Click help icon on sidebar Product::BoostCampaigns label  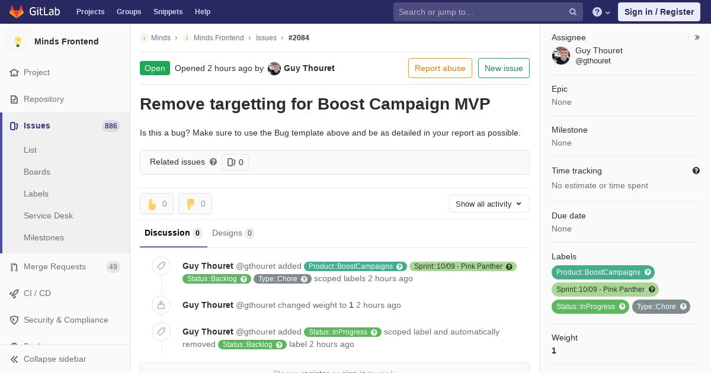(x=648, y=272)
